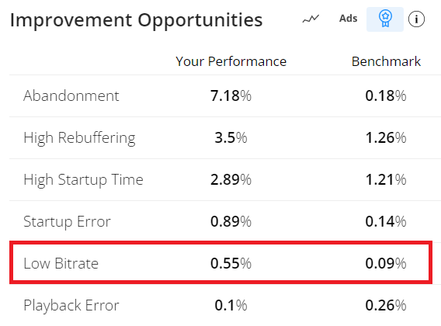
Task: Select the Abandonment row label
Action: point(71,95)
